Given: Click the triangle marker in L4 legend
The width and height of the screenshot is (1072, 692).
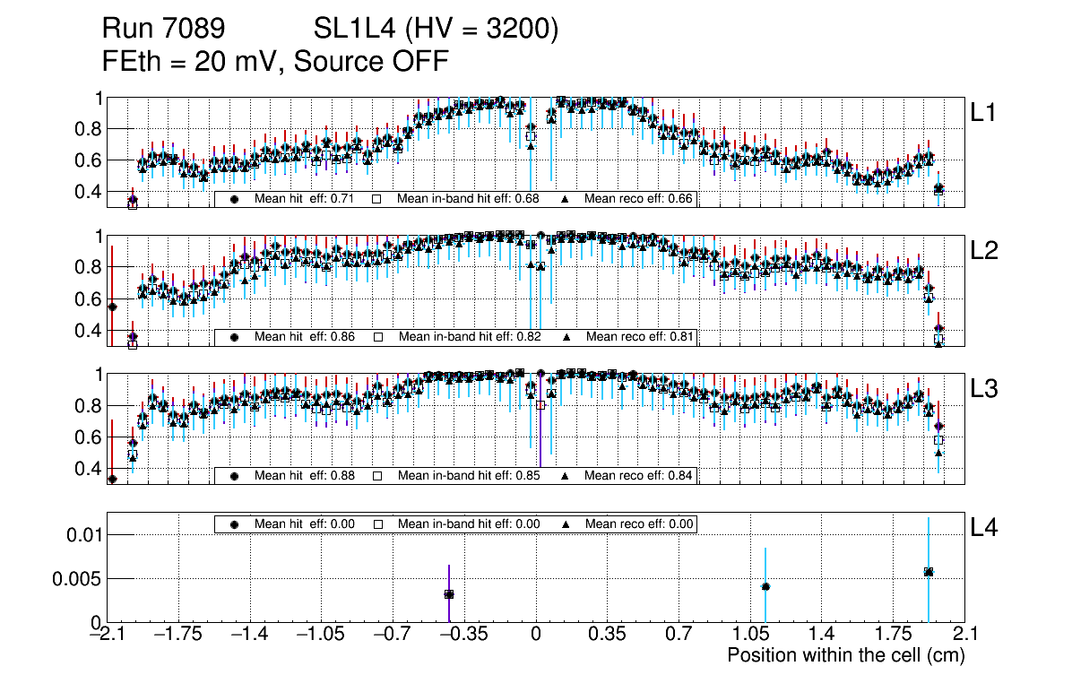Looking at the screenshot, I should (566, 524).
